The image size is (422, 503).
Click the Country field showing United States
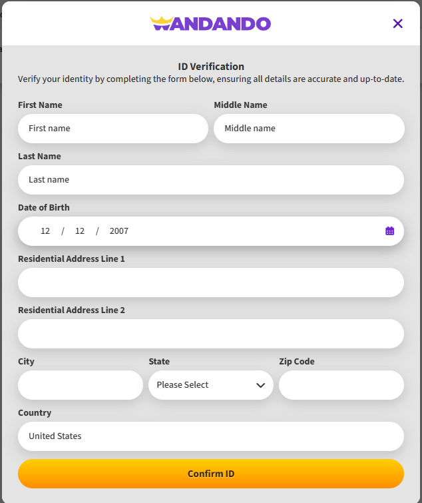tap(210, 436)
